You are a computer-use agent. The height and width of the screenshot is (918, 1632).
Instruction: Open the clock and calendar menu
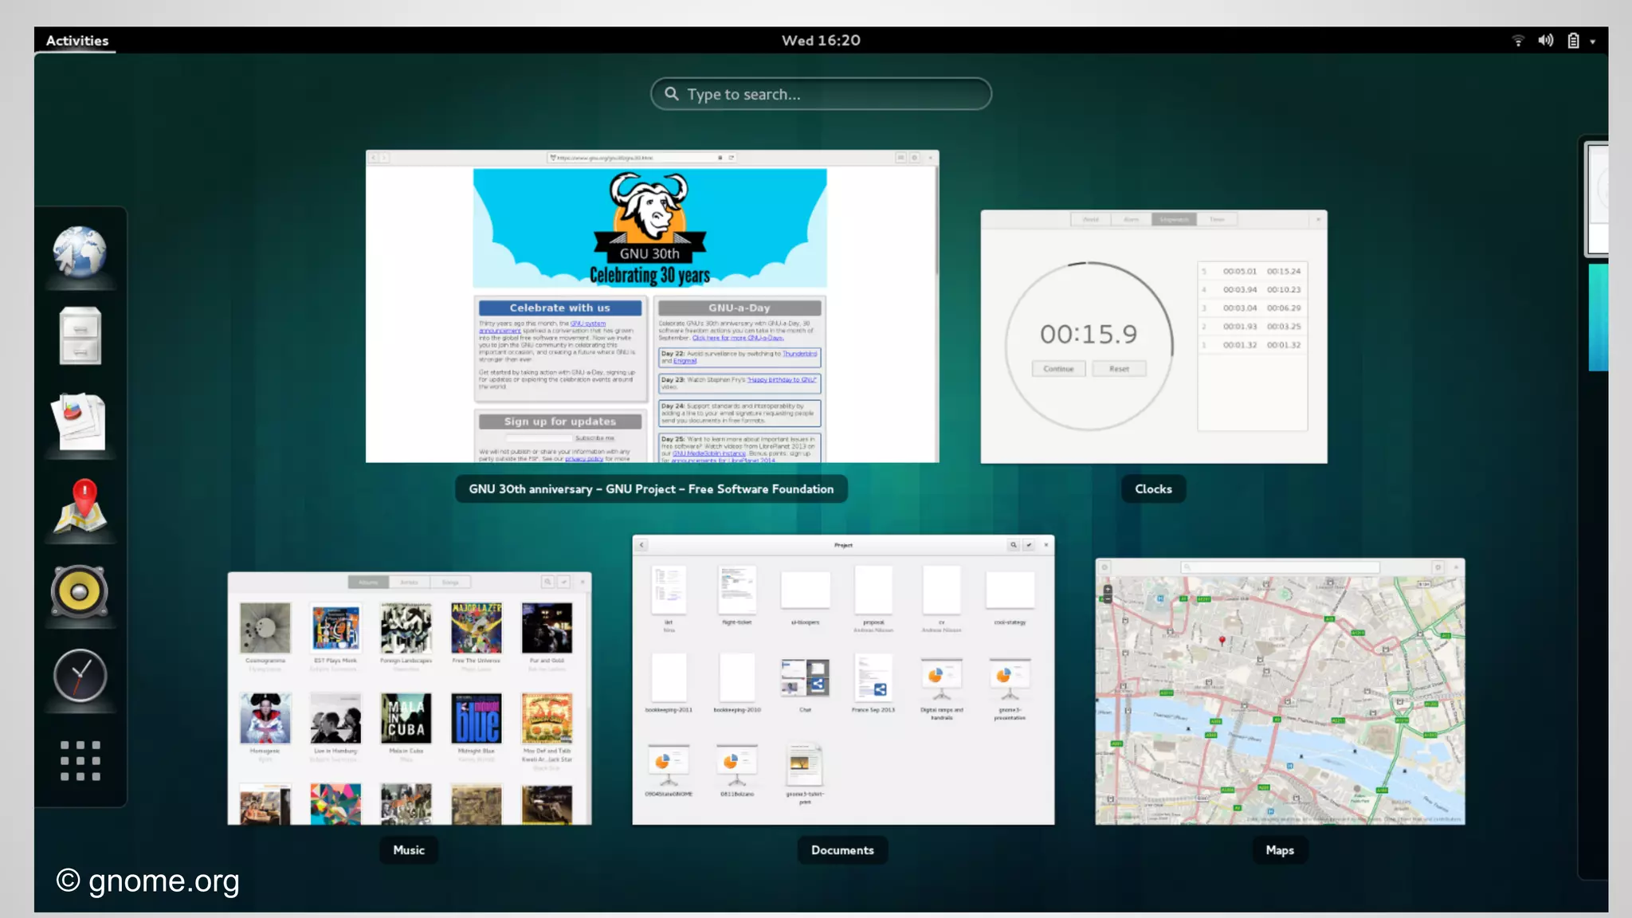820,41
